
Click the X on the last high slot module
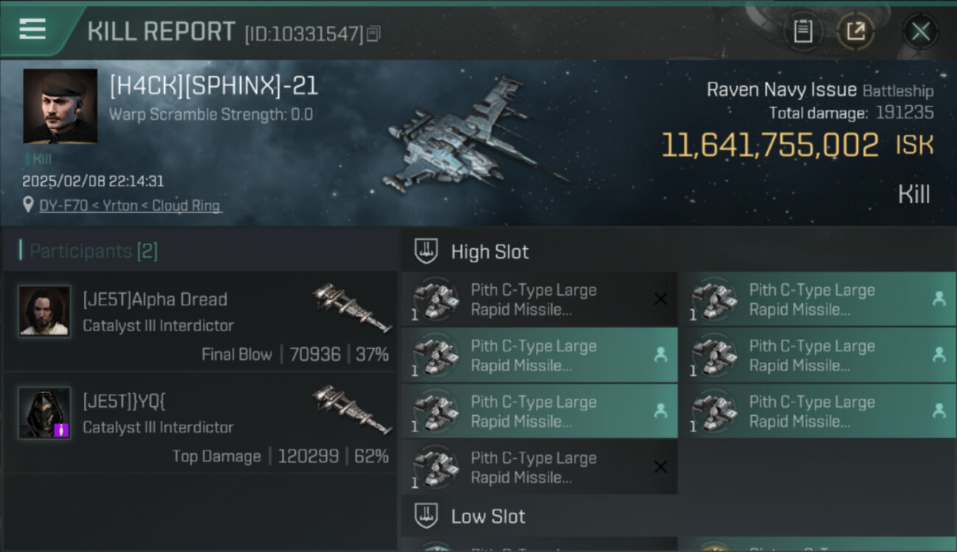coord(660,467)
